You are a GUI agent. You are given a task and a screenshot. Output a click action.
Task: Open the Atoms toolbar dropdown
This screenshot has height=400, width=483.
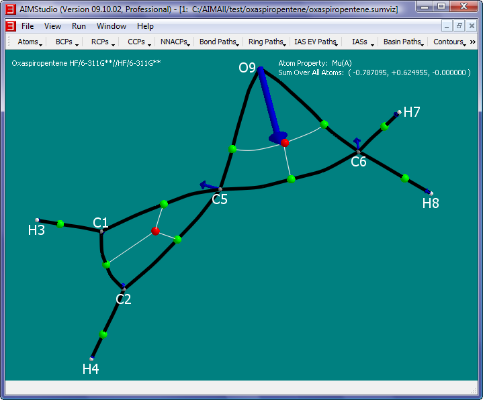(30, 42)
